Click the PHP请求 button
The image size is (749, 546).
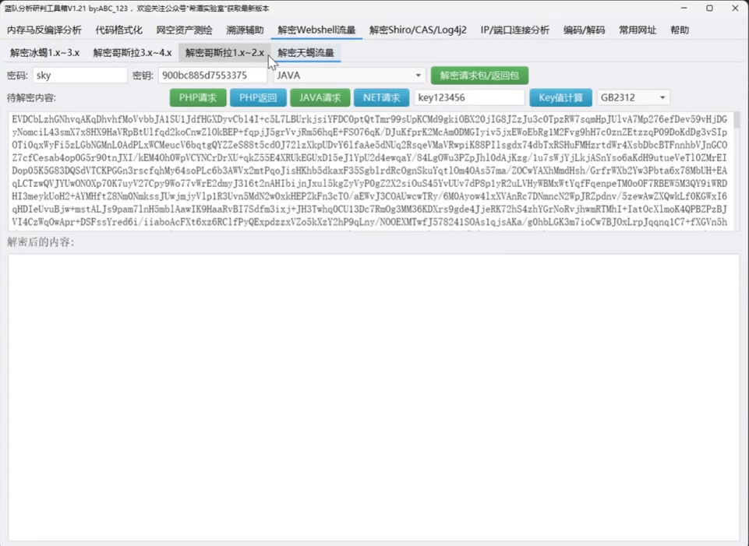click(198, 98)
